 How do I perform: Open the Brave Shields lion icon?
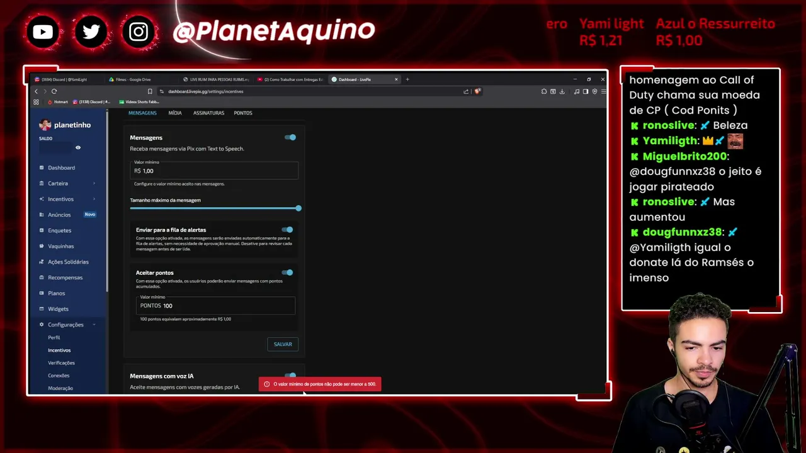pyautogui.click(x=477, y=91)
